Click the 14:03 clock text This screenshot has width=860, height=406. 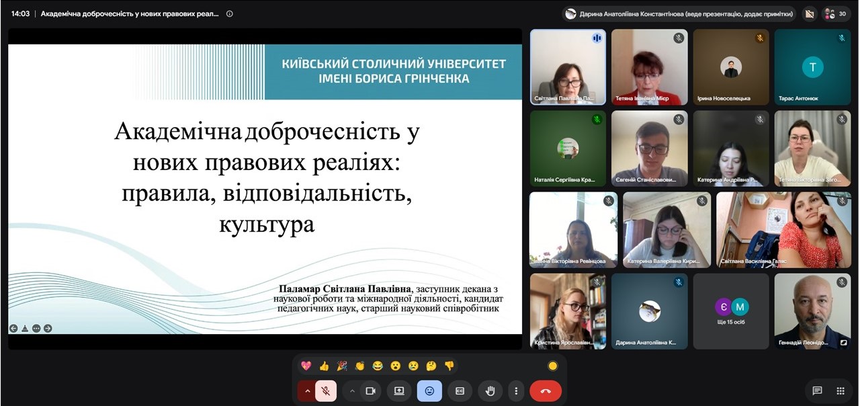click(20, 13)
